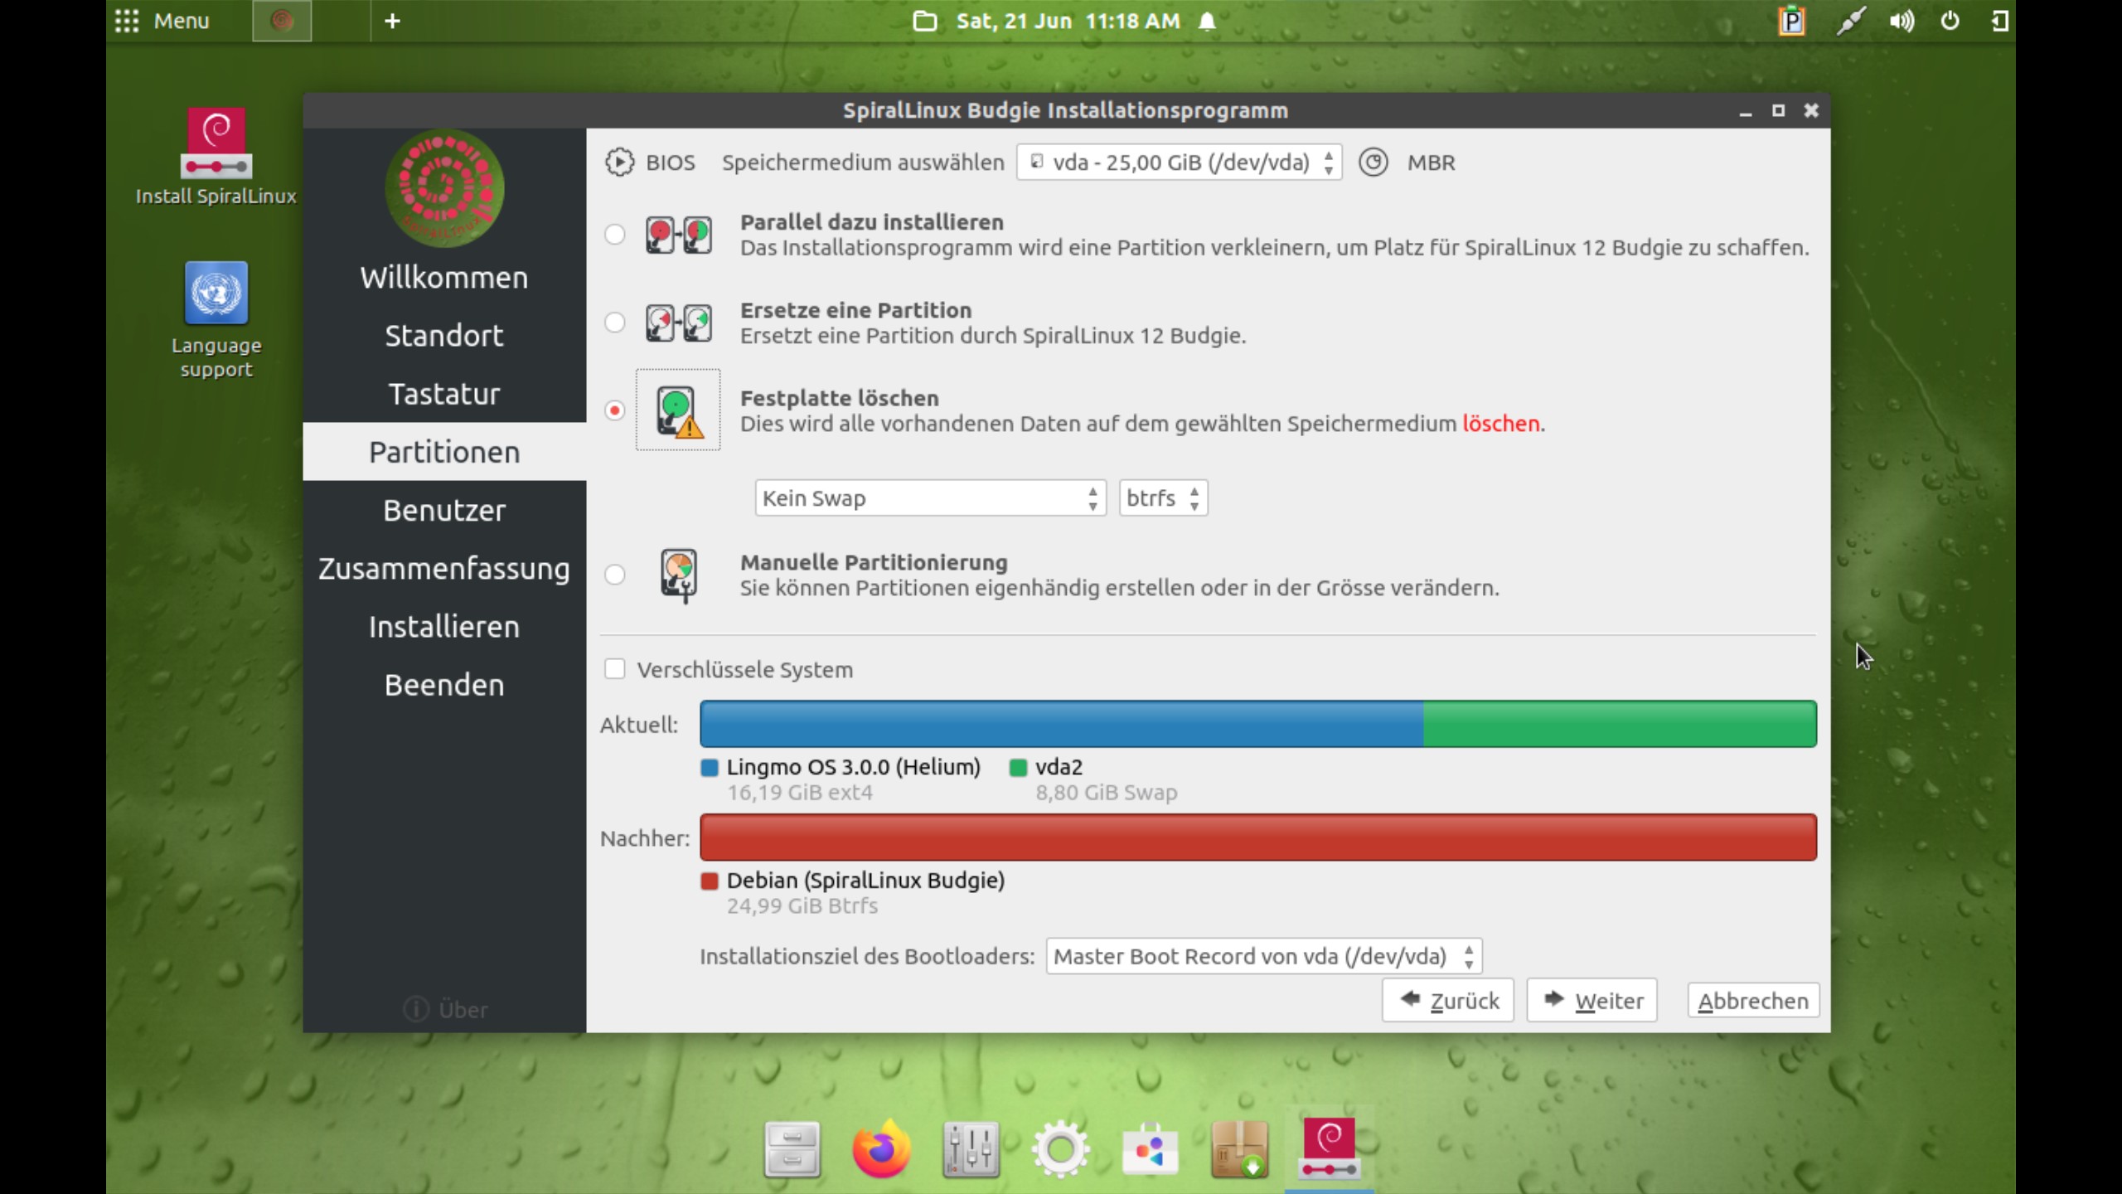This screenshot has width=2122, height=1194.
Task: Open the calendar via Sat, 21 Jun clock
Action: coord(1068,21)
